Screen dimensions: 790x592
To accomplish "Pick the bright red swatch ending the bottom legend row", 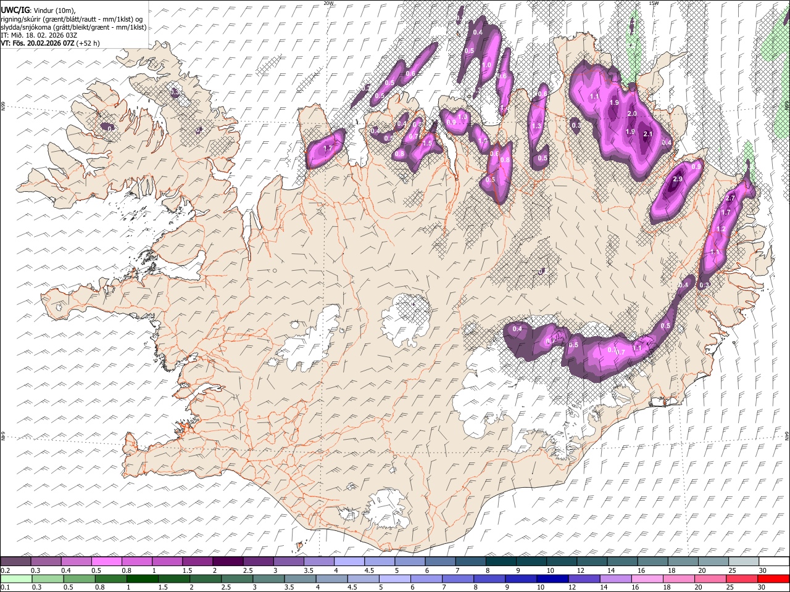I will pyautogui.click(x=773, y=578).
